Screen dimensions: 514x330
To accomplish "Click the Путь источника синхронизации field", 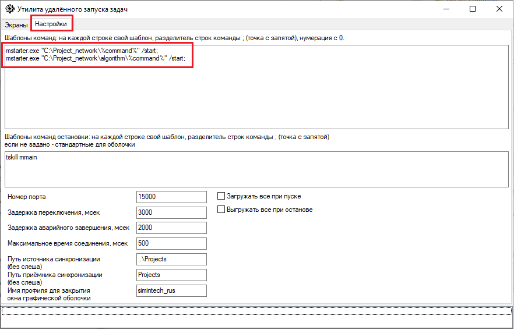I will click(x=171, y=259).
